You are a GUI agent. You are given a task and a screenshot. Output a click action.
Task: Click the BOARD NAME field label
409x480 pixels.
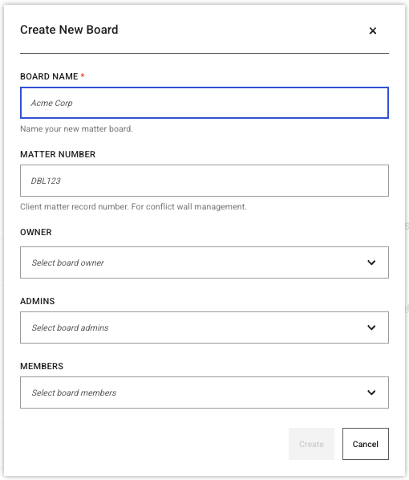[49, 76]
